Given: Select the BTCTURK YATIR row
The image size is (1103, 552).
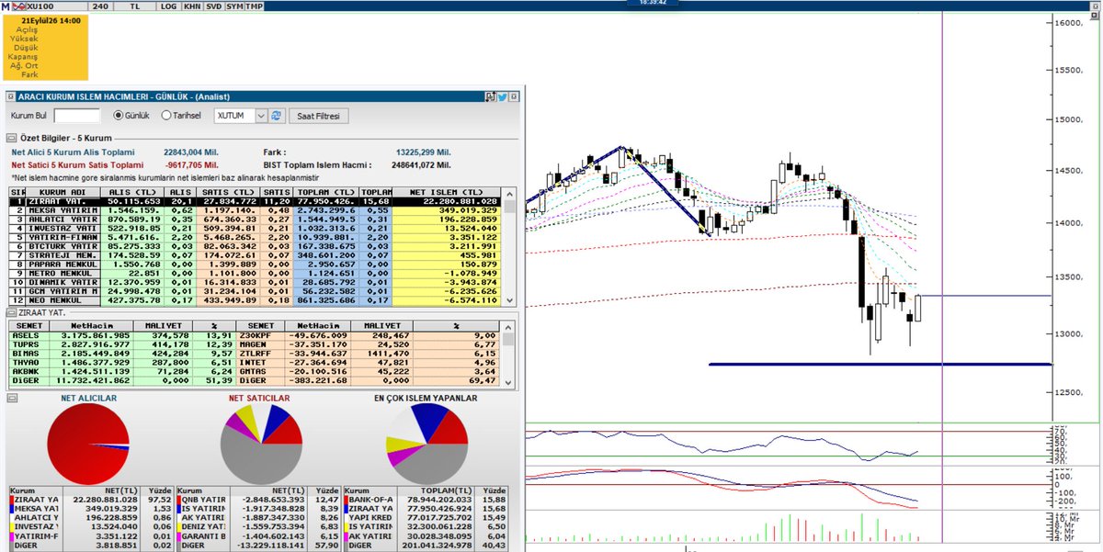Looking at the screenshot, I should pos(255,248).
